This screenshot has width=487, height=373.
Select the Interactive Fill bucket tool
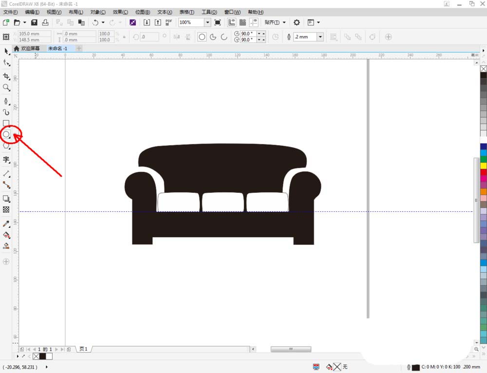6,235
